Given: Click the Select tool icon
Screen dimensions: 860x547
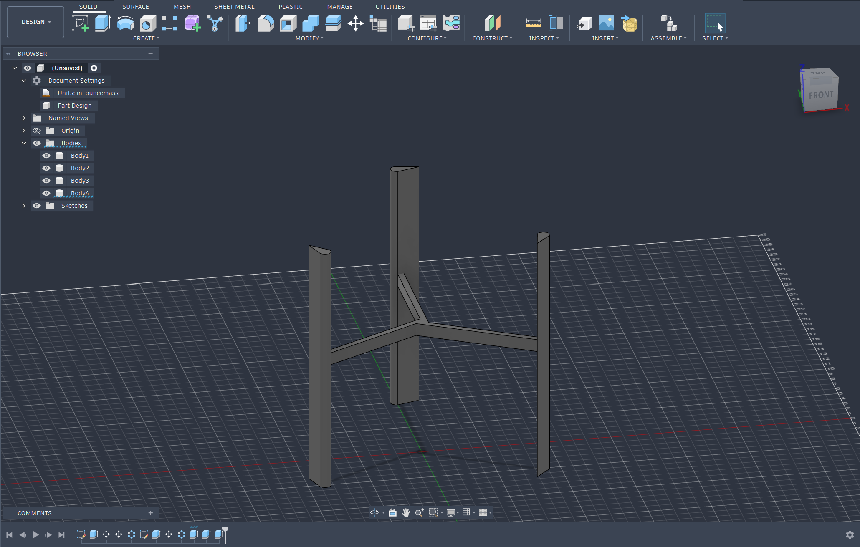Looking at the screenshot, I should tap(715, 23).
